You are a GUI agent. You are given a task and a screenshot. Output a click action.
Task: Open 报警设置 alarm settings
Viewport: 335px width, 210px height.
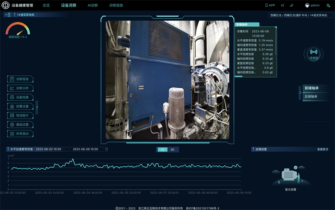click(20, 106)
